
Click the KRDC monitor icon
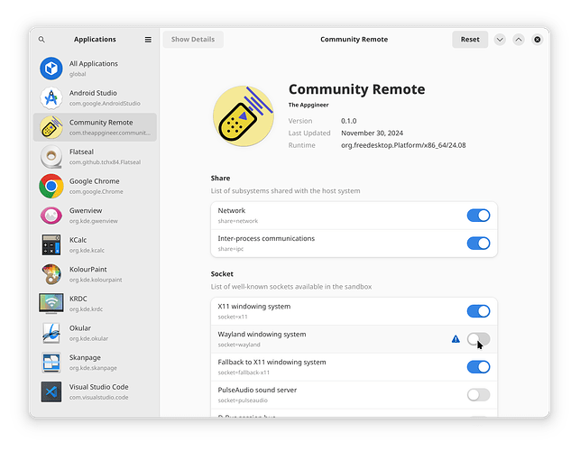[51, 303]
